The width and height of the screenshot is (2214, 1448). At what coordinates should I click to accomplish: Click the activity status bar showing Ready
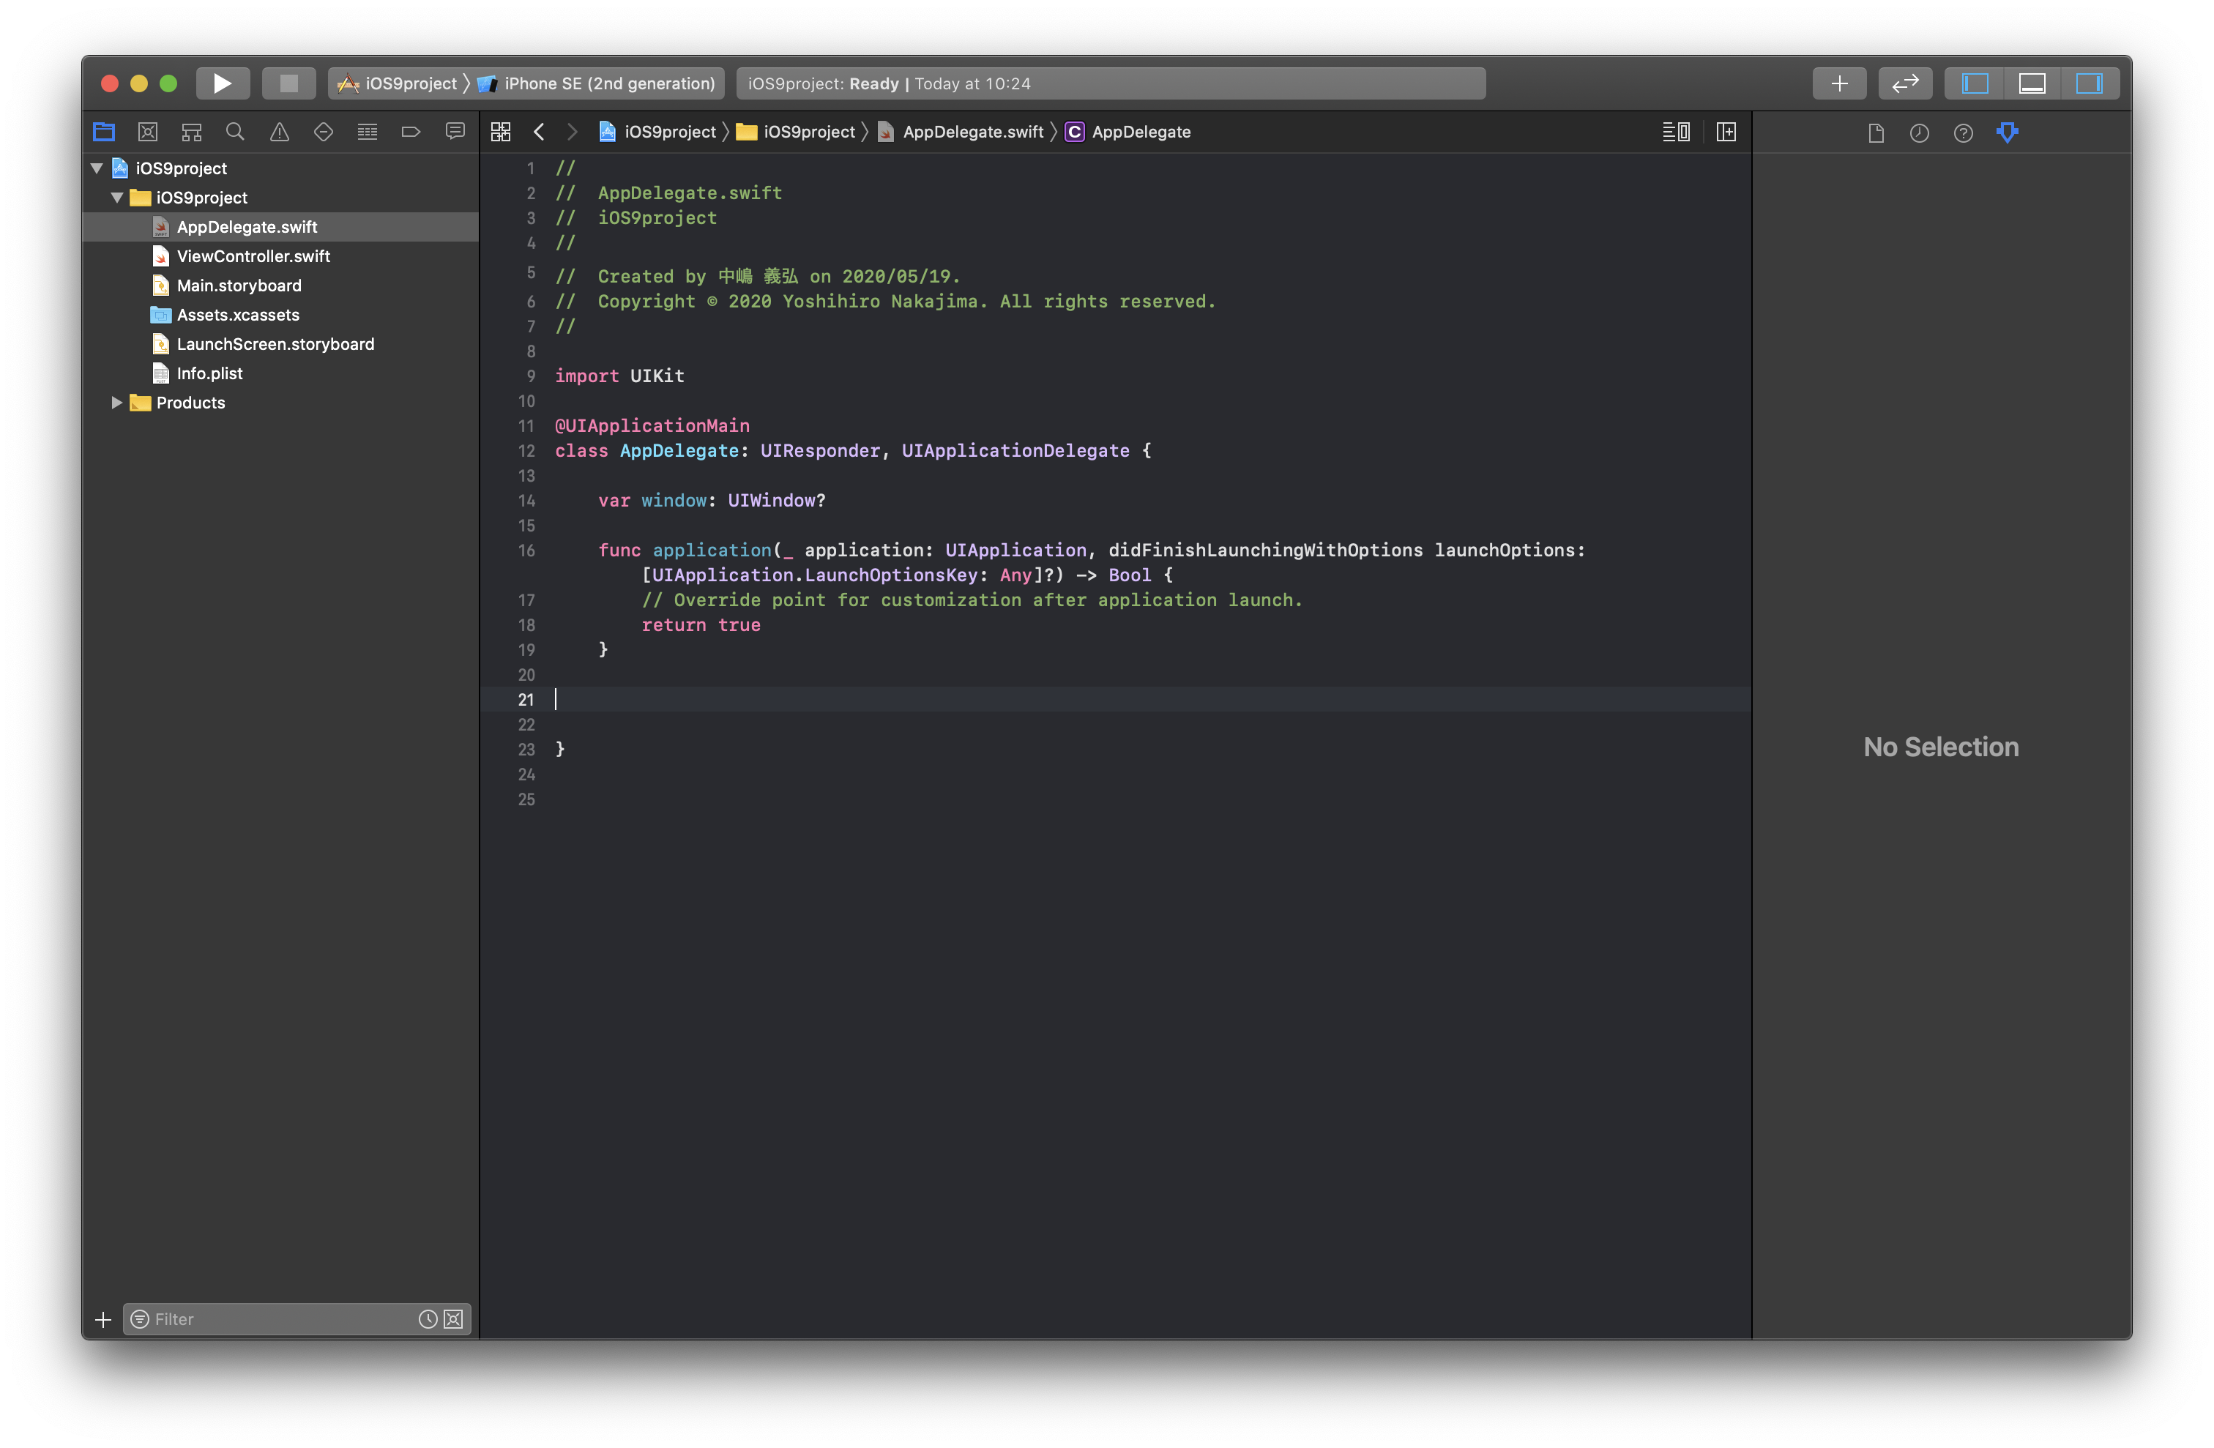pyautogui.click(x=1111, y=83)
